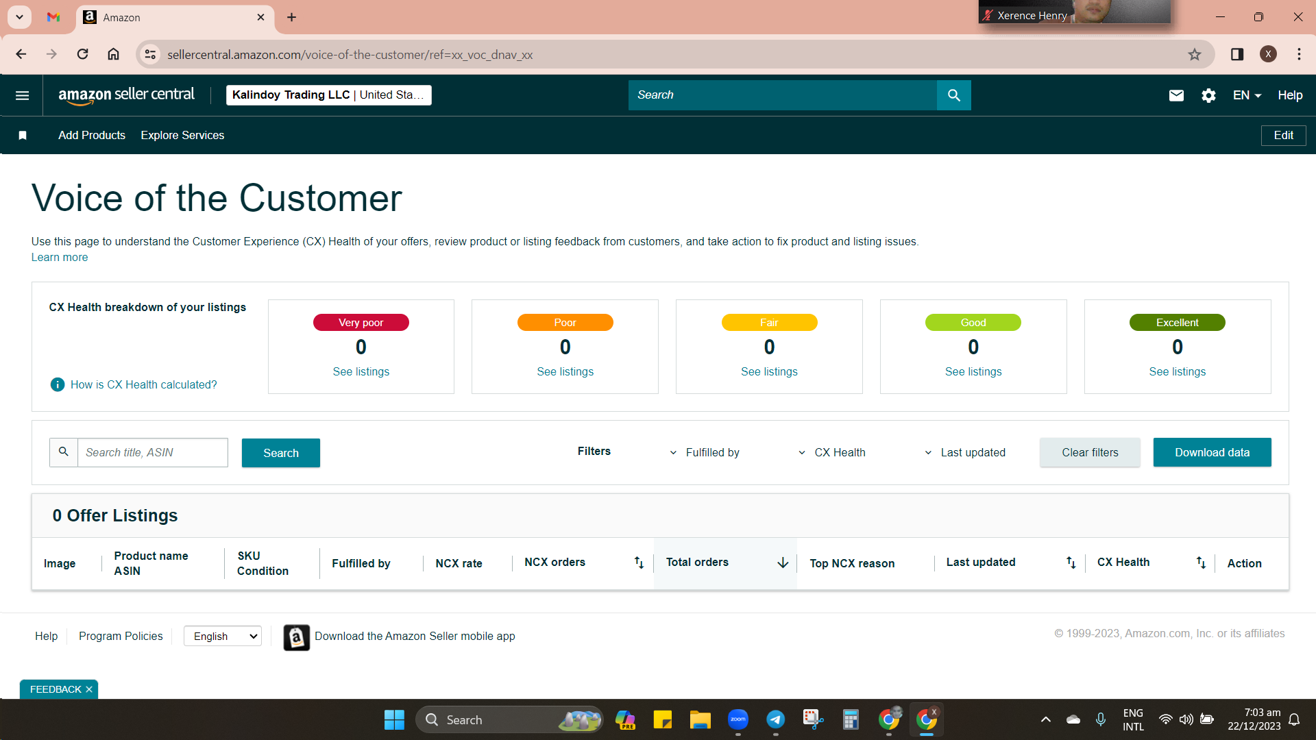Image resolution: width=1316 pixels, height=740 pixels.
Task: Open File Explorer from the taskbar
Action: pos(700,719)
